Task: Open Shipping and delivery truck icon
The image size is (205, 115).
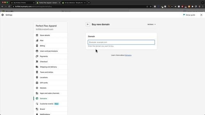Action: (37, 67)
